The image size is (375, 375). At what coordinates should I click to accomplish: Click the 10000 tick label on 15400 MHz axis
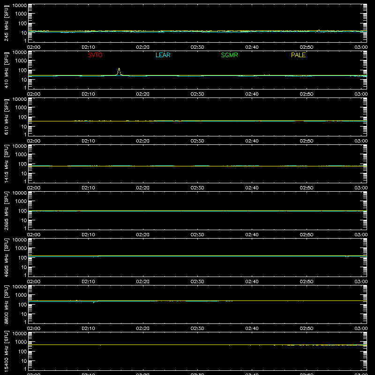pos(20,334)
